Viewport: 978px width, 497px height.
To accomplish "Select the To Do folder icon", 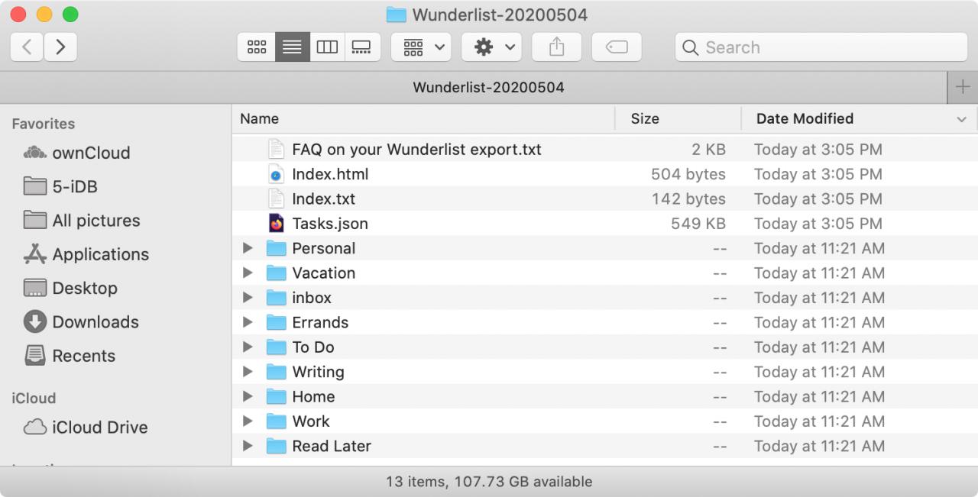I will pos(276,347).
